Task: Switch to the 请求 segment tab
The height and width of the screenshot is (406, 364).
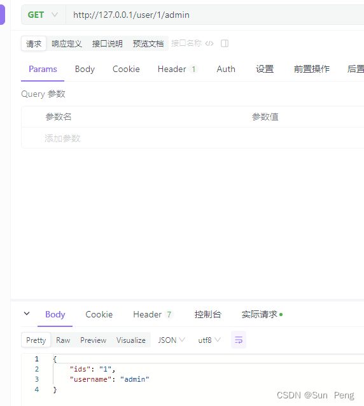Action: (x=34, y=43)
